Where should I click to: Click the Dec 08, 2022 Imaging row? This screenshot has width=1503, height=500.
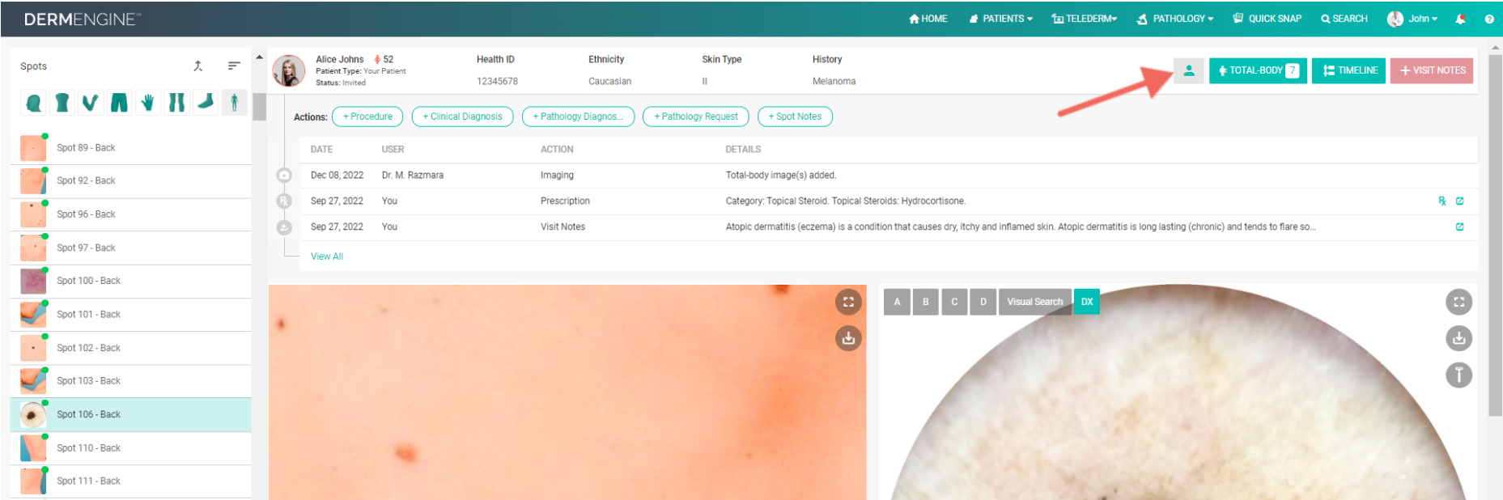point(889,176)
